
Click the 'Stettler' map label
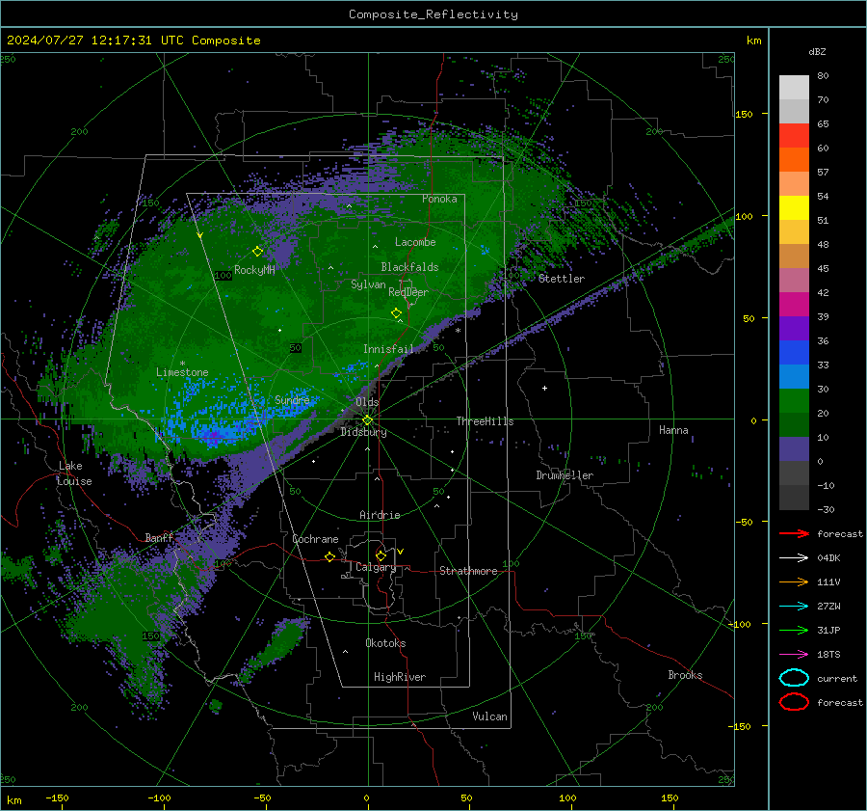562,279
